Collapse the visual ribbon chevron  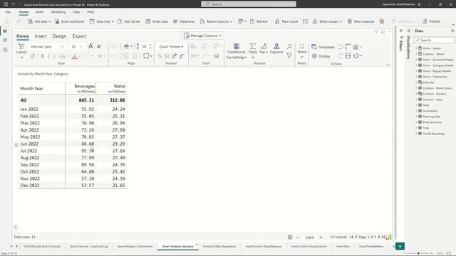[x=388, y=65]
